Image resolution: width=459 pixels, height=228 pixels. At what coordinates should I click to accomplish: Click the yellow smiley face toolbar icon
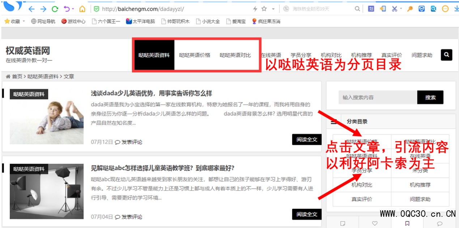(445, 9)
